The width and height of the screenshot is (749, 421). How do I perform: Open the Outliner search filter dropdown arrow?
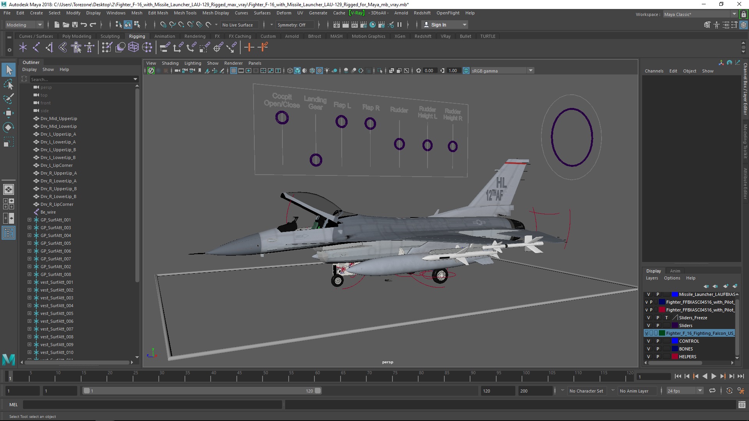pos(135,79)
